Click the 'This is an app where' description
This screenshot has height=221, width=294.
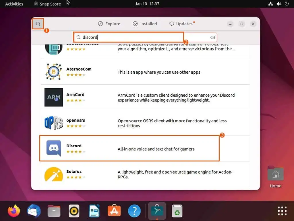point(159,72)
